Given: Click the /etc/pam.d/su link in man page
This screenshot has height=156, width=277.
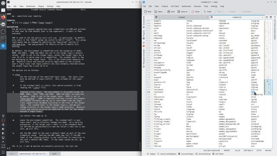Looking at the screenshot, I should 19,44.
